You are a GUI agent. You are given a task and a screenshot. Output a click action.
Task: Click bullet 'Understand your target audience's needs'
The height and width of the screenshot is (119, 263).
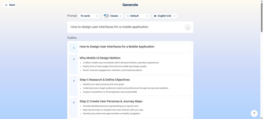pyautogui.click(x=125, y=88)
